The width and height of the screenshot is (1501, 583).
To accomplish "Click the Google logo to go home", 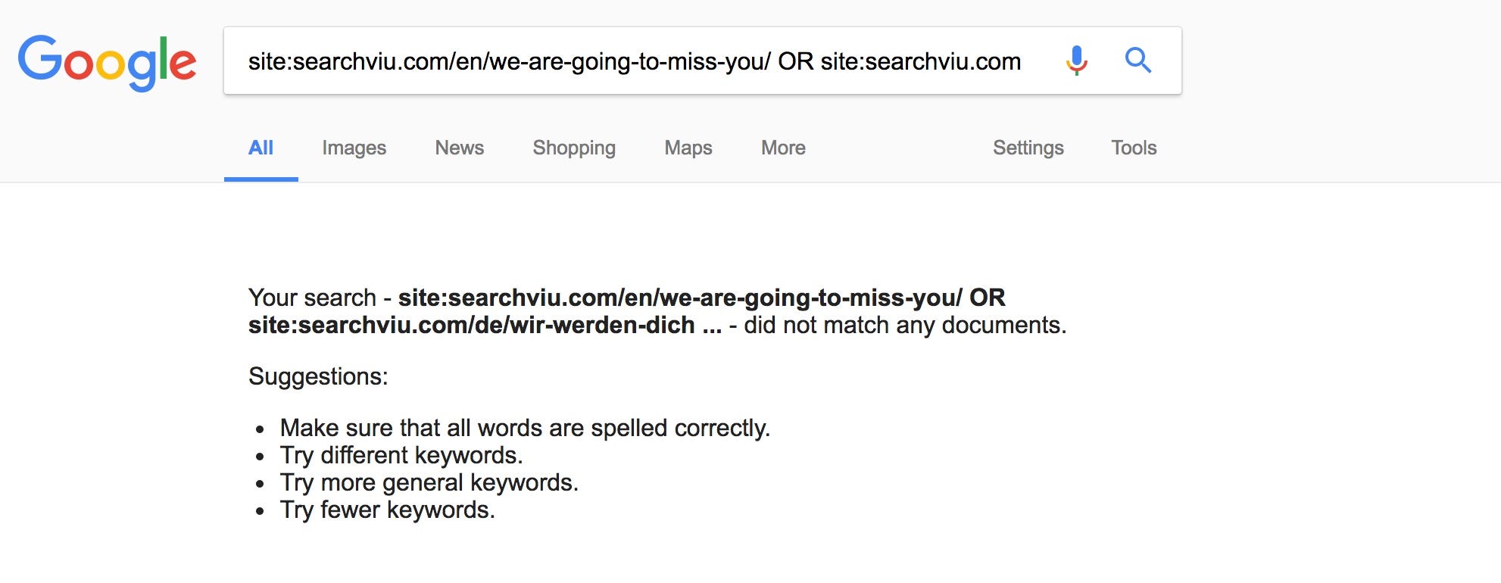I will 107,62.
